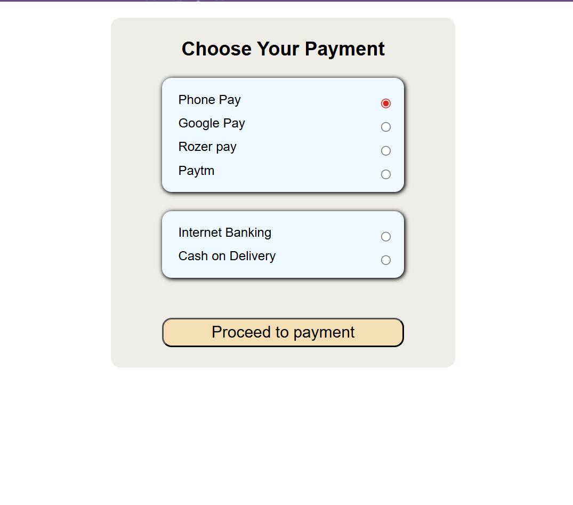Click the Internet Banking label text
The width and height of the screenshot is (573, 505).
point(224,233)
